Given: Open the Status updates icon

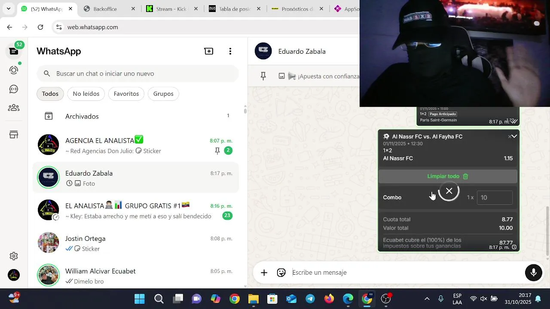Looking at the screenshot, I should click(x=14, y=70).
